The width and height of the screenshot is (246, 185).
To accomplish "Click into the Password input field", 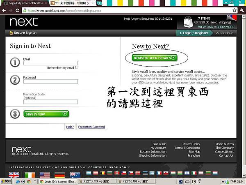I will (50, 81).
